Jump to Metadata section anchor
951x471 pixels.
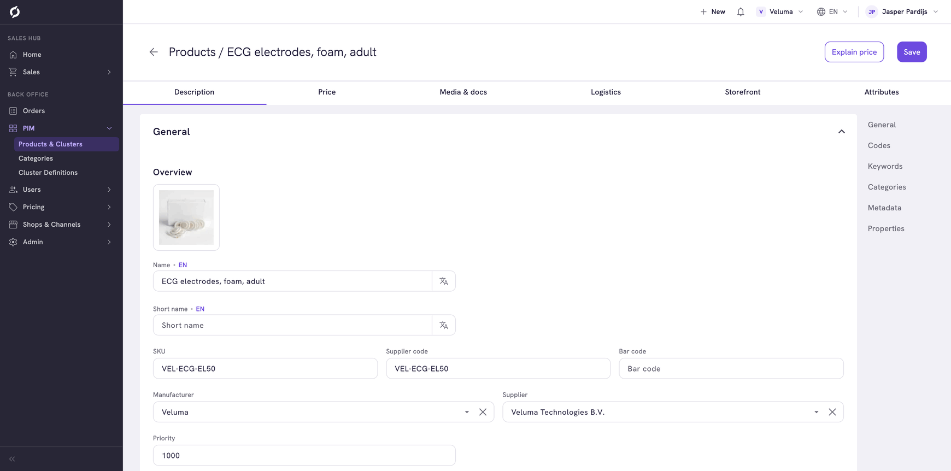click(x=884, y=208)
